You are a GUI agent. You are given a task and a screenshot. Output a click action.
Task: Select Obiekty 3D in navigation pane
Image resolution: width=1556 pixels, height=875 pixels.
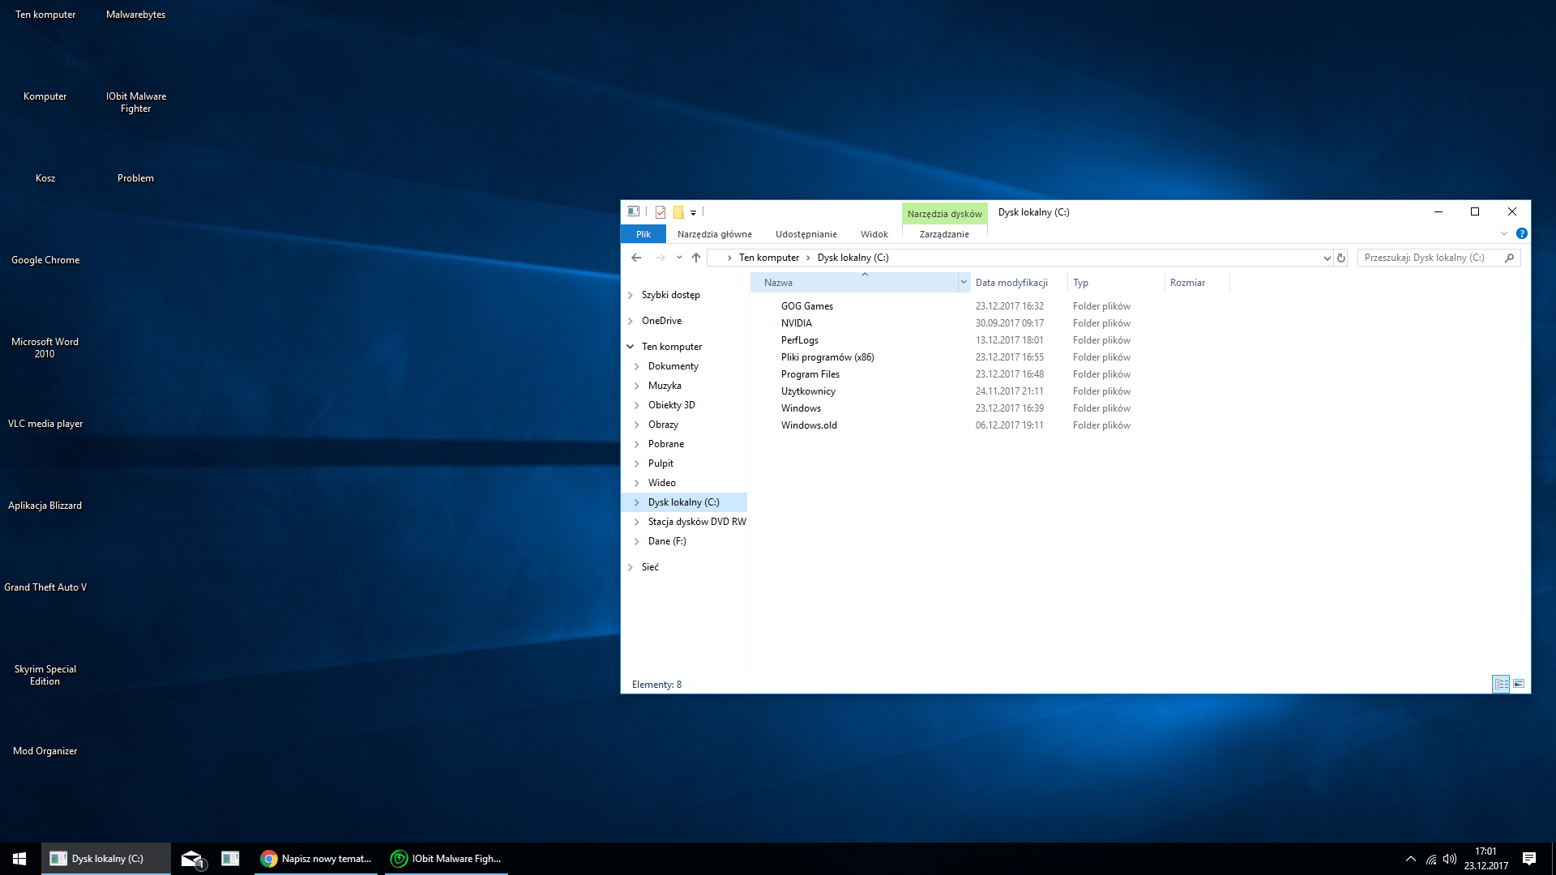pyautogui.click(x=672, y=405)
